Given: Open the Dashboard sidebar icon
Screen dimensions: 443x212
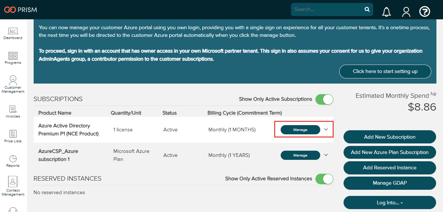Looking at the screenshot, I should (x=13, y=33).
